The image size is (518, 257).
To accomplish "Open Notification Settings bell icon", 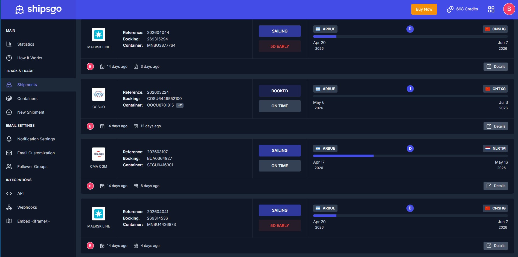I will (x=9, y=139).
